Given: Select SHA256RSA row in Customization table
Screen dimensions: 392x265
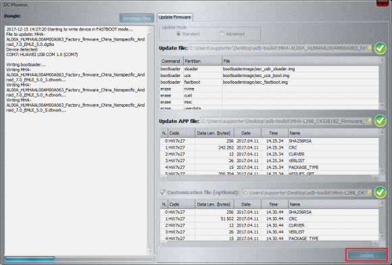Looking at the screenshot, I should (x=269, y=212).
